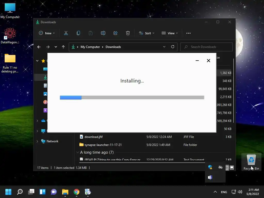Select the Rule 11 desktop folder
This screenshot has height=198, width=264.
pos(10,63)
